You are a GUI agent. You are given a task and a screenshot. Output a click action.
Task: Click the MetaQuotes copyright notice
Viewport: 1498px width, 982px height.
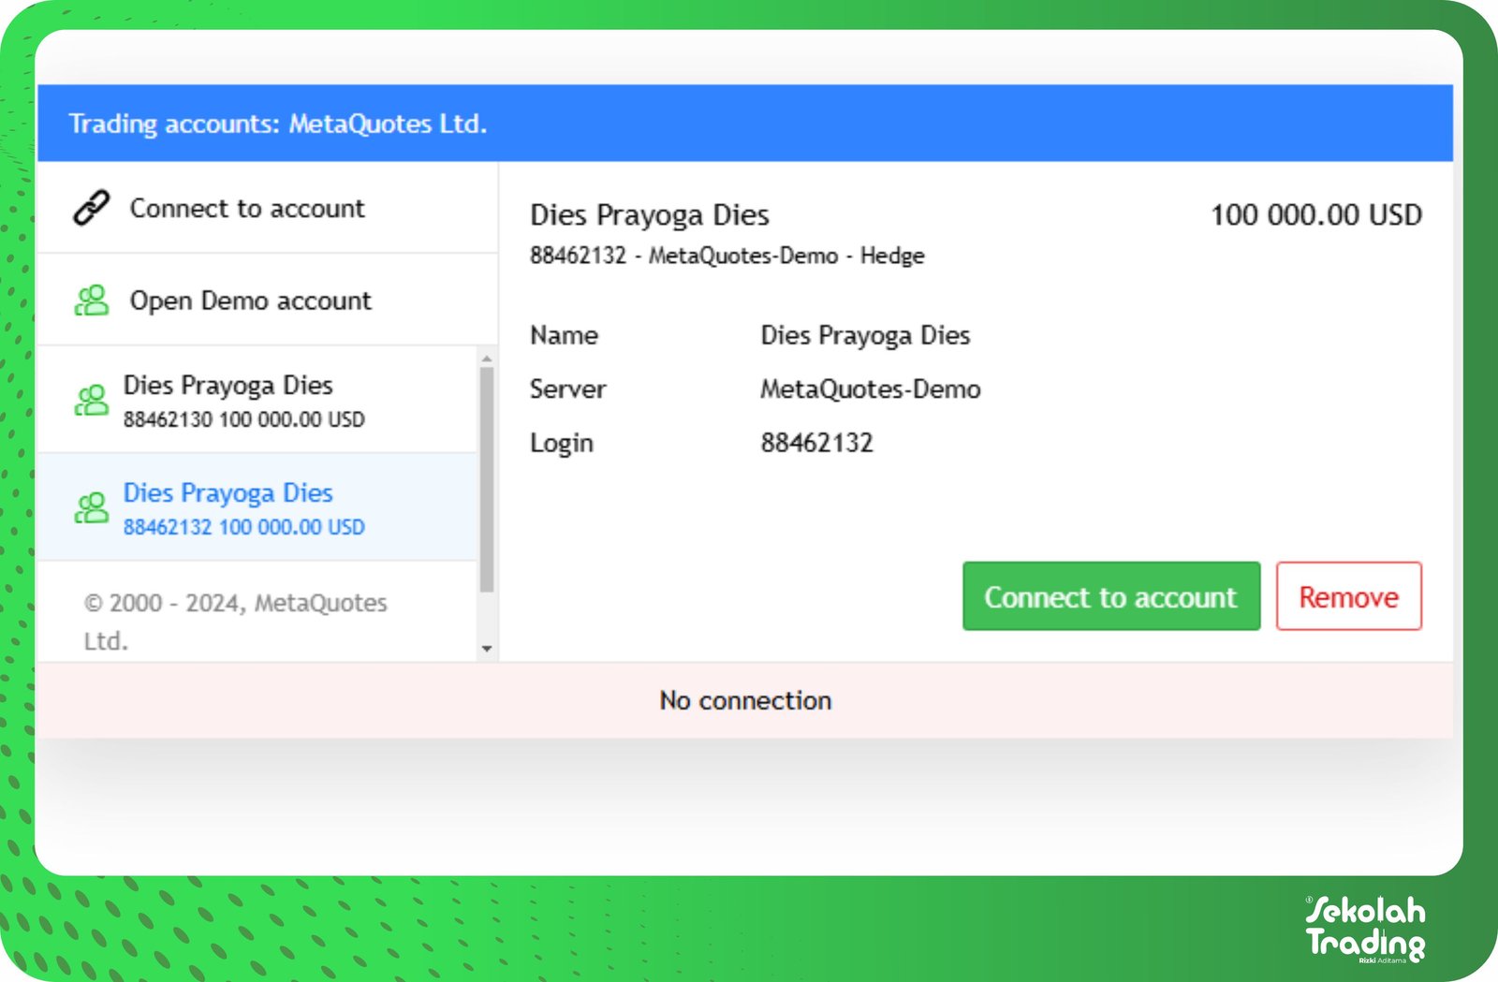pos(235,622)
